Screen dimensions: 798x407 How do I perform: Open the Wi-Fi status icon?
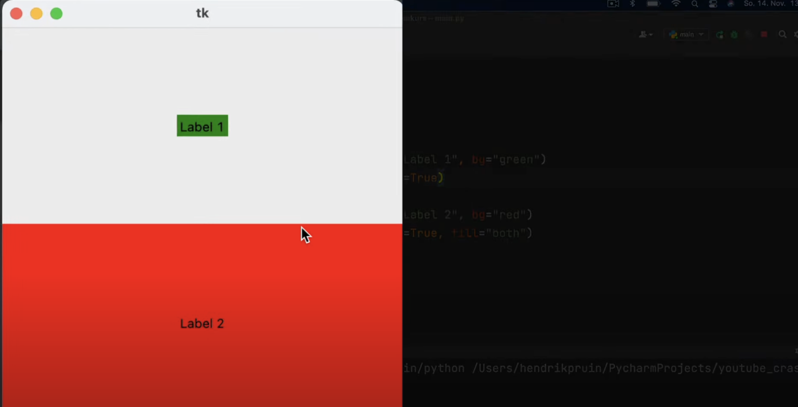coord(676,5)
